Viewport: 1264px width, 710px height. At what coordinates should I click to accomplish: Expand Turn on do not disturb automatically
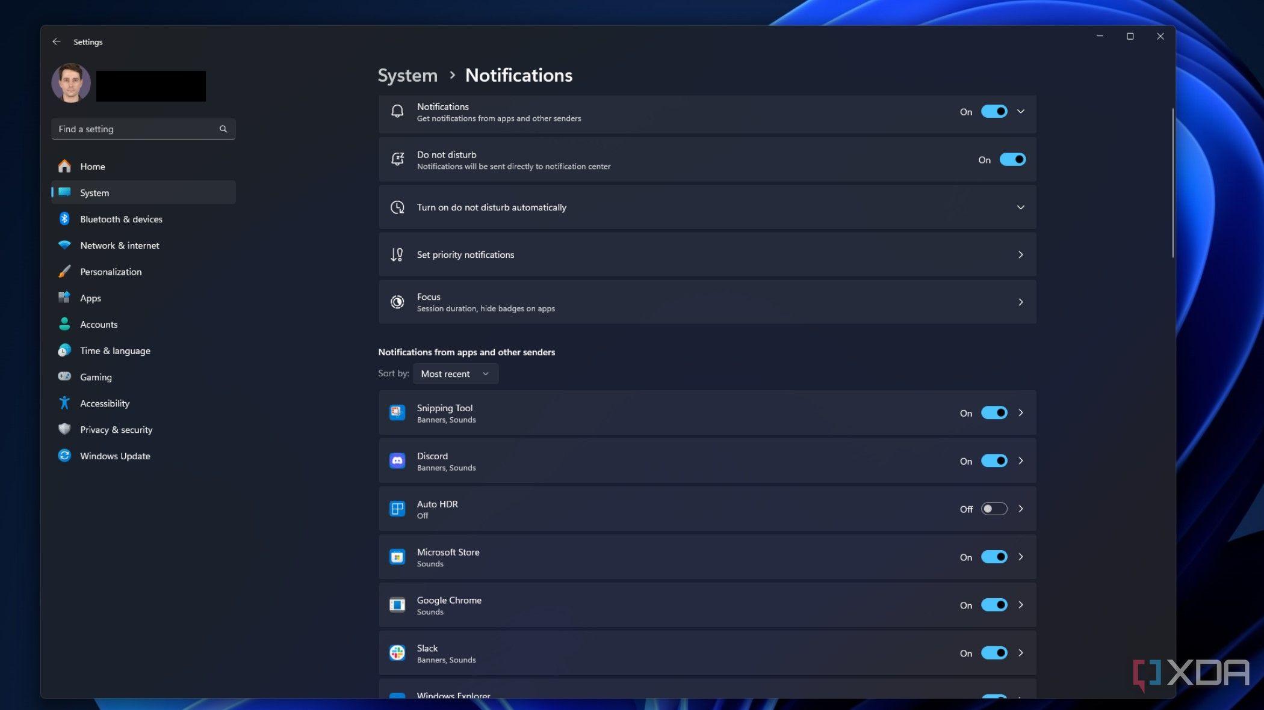click(x=1021, y=207)
